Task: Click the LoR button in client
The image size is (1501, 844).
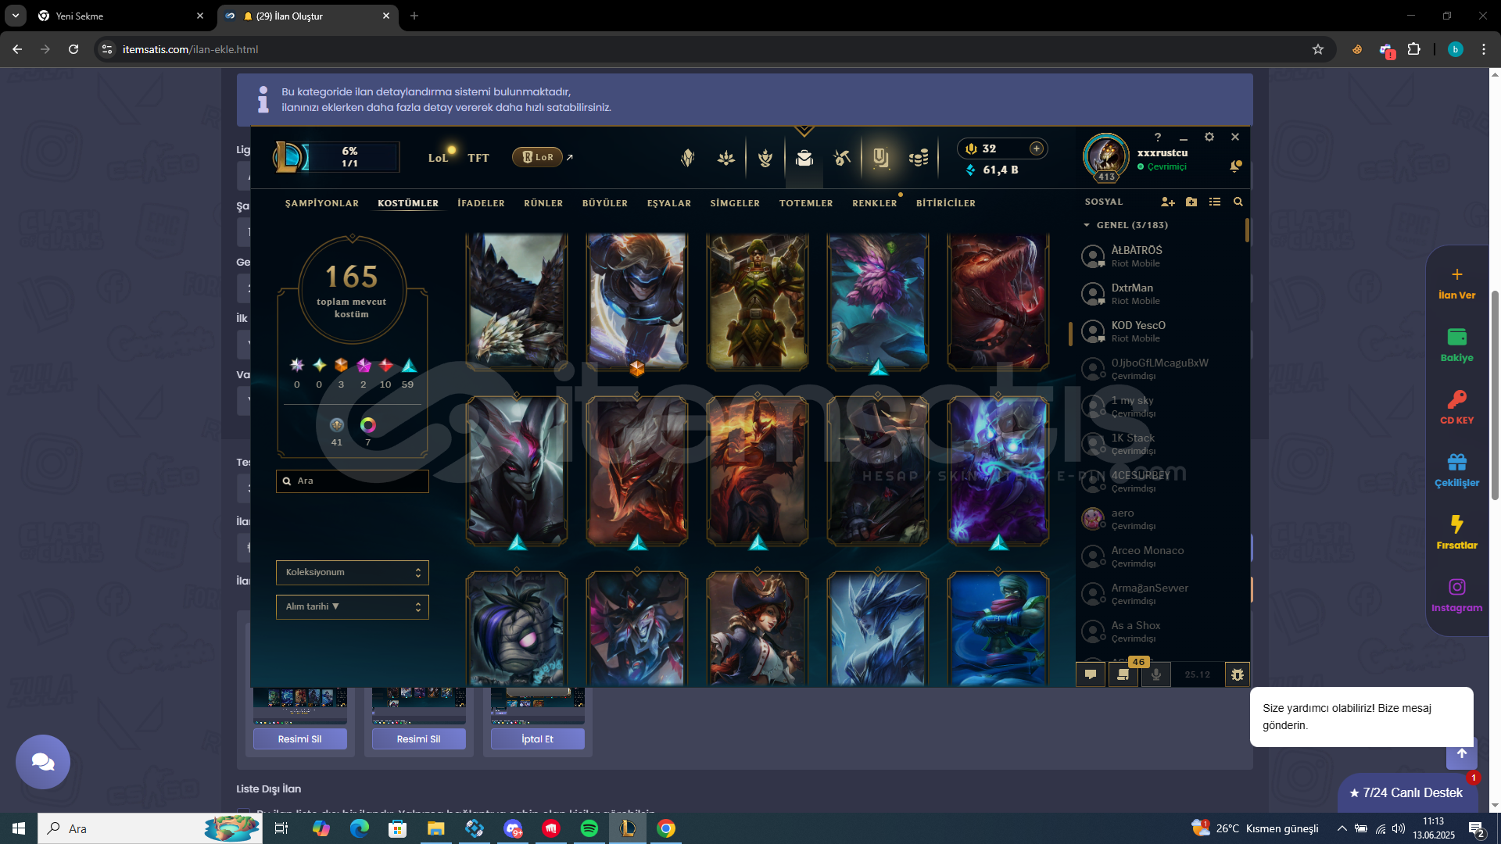Action: click(x=538, y=157)
